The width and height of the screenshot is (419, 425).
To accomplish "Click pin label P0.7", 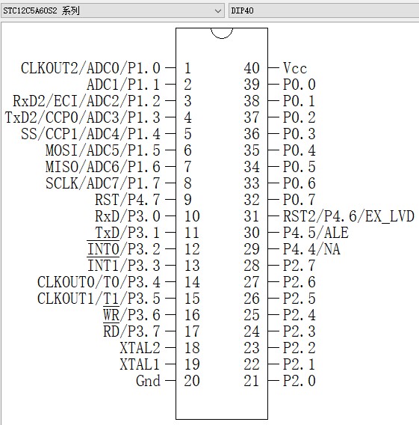I will tap(299, 200).
